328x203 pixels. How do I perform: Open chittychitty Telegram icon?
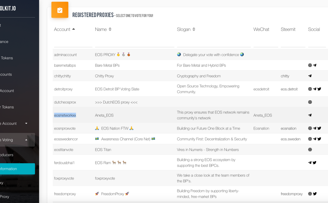tap(310, 76)
